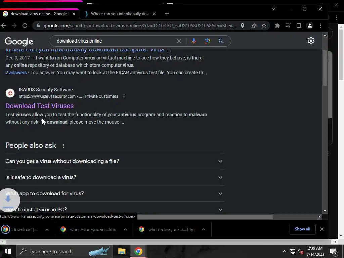Image resolution: width=344 pixels, height=258 pixels.
Task: Show hidden system tray icons
Action: pyautogui.click(x=284, y=251)
